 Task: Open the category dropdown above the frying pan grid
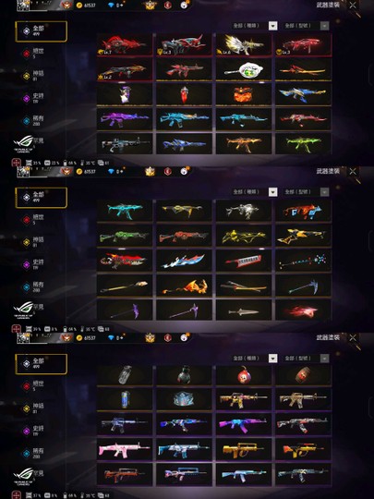[255, 26]
